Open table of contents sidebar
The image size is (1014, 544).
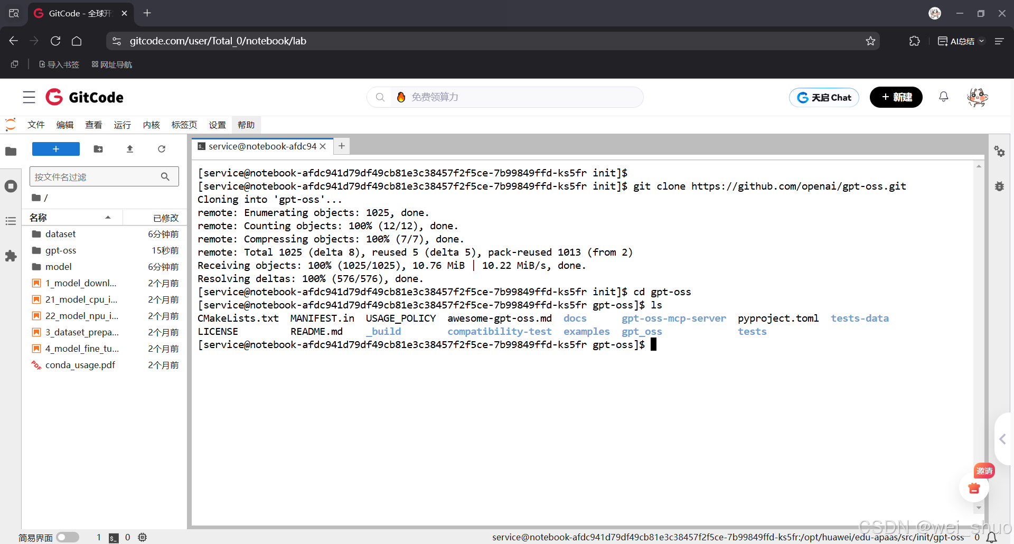pos(11,221)
